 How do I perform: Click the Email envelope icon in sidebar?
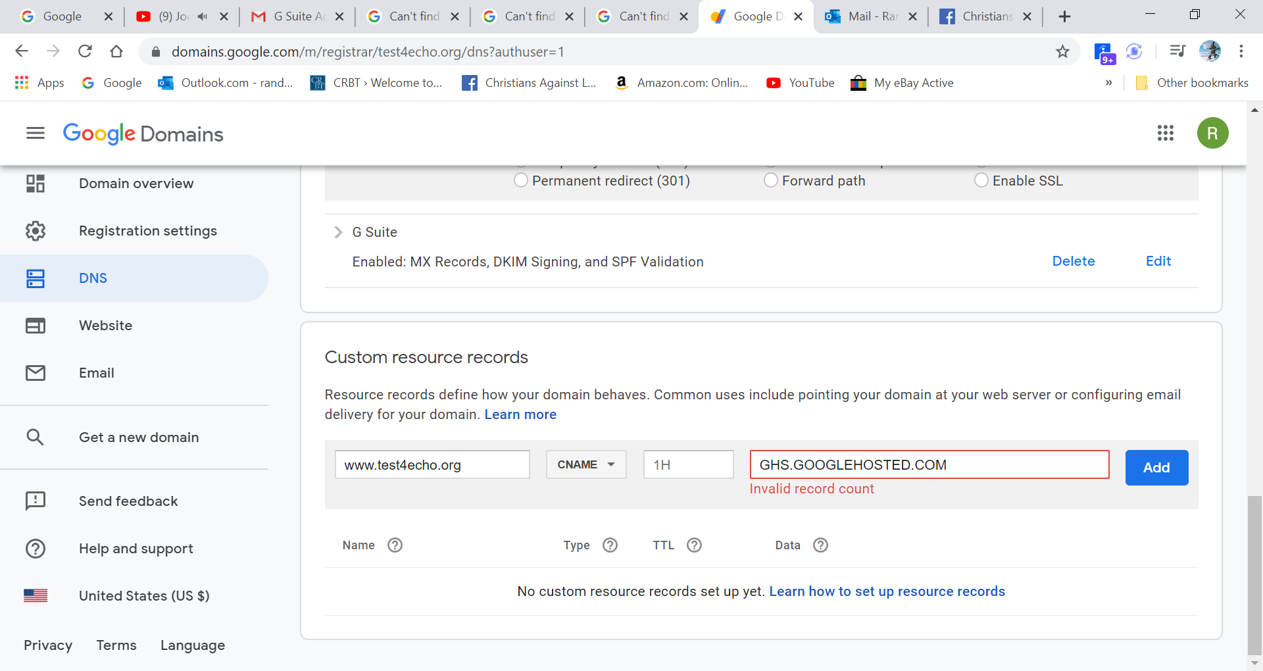tap(36, 373)
